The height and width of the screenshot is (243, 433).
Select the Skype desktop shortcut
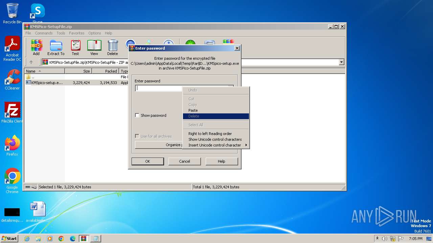(x=37, y=13)
